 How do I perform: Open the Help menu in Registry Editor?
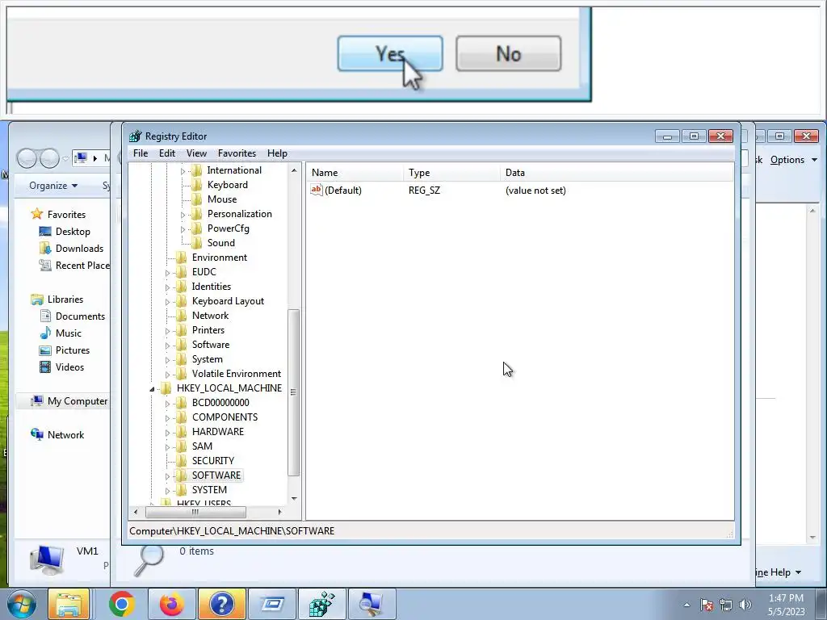tap(277, 153)
